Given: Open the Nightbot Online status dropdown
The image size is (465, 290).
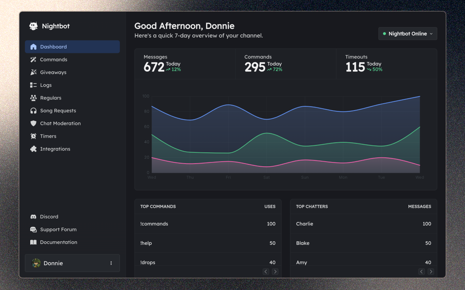Looking at the screenshot, I should pyautogui.click(x=408, y=34).
